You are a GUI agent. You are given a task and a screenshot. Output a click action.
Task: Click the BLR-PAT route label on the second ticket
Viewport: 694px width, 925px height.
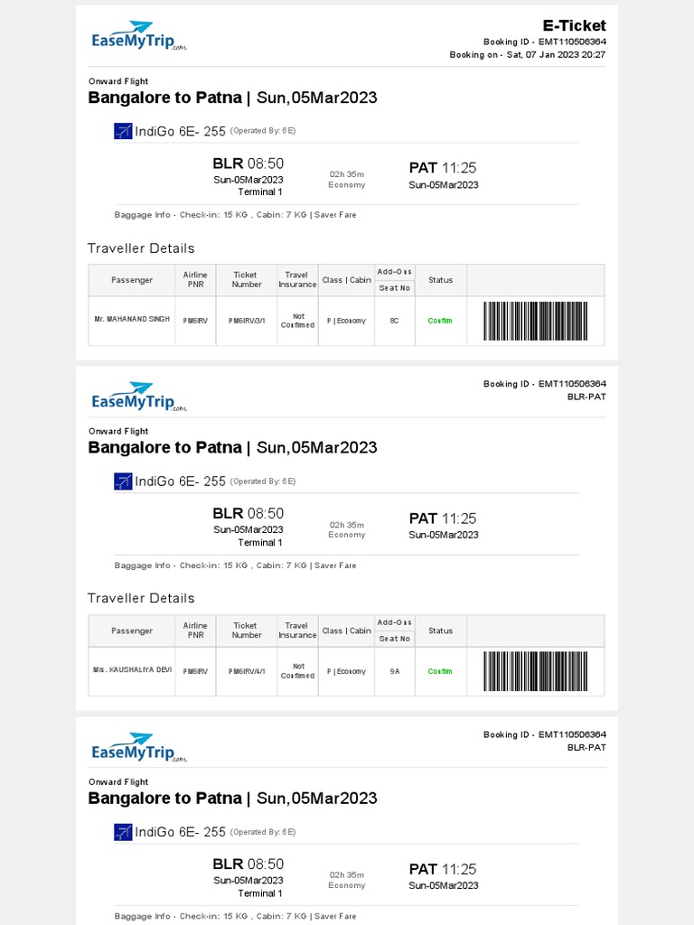[x=586, y=397]
